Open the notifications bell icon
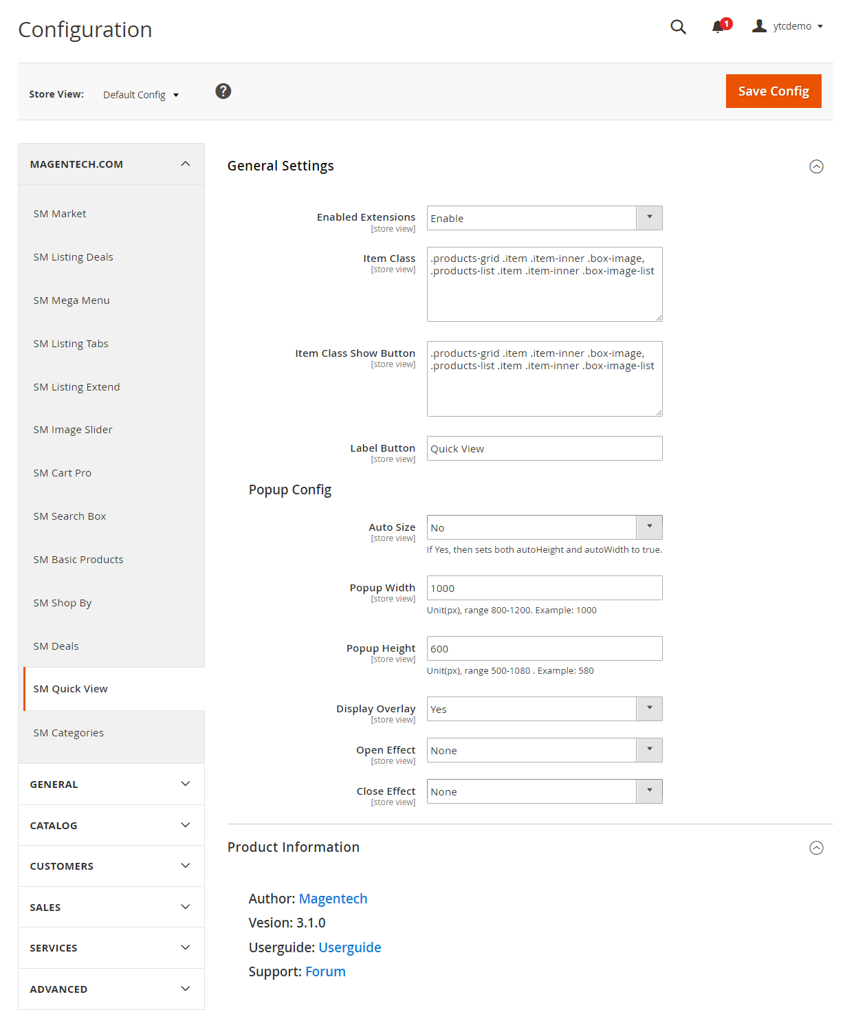 [718, 26]
